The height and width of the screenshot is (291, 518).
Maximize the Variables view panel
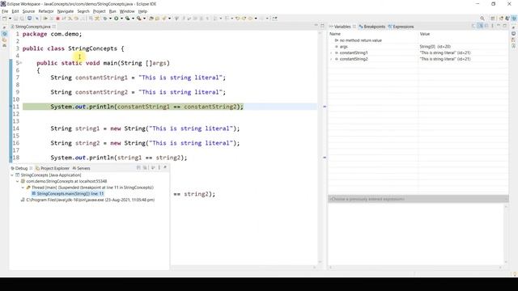pos(504,26)
